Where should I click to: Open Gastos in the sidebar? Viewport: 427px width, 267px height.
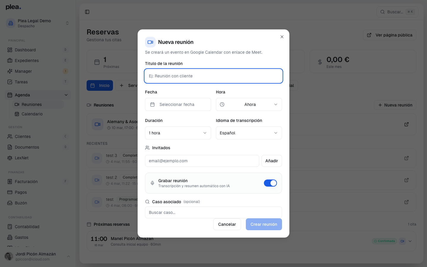[38, 237]
